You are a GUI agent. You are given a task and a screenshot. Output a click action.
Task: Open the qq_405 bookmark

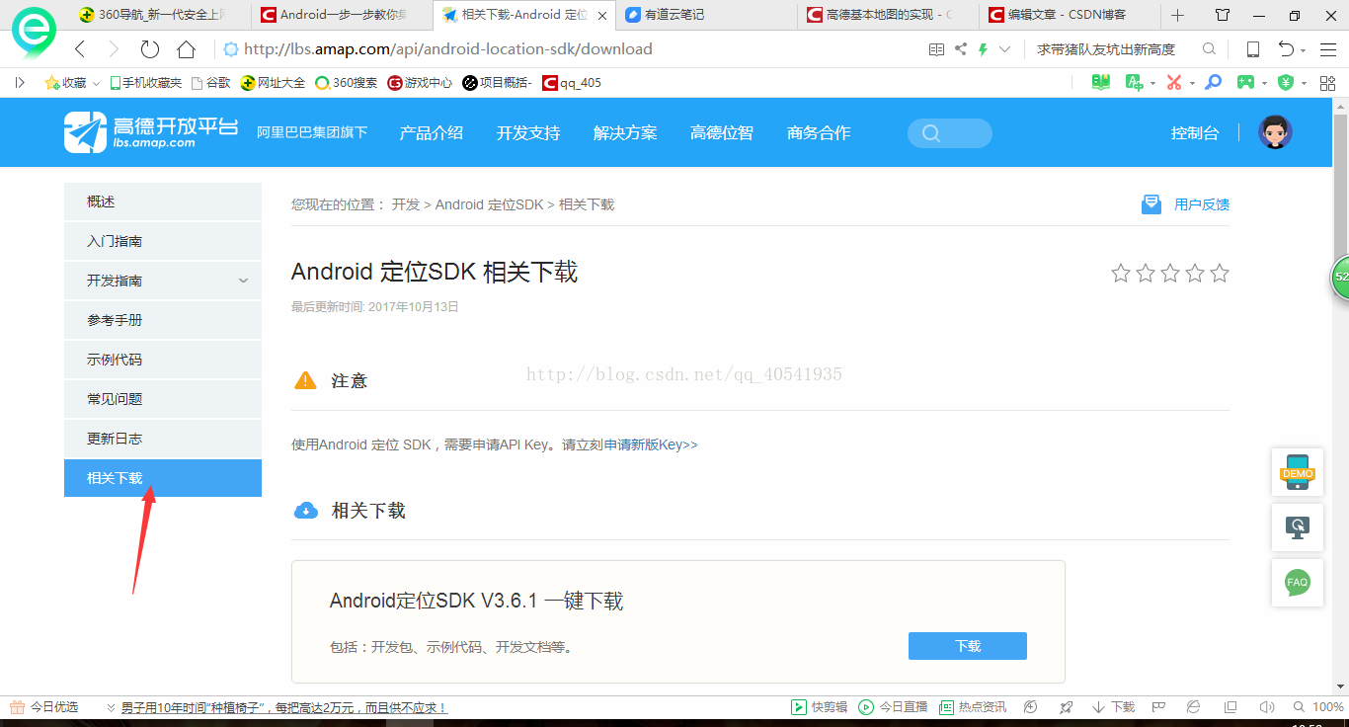click(x=572, y=83)
